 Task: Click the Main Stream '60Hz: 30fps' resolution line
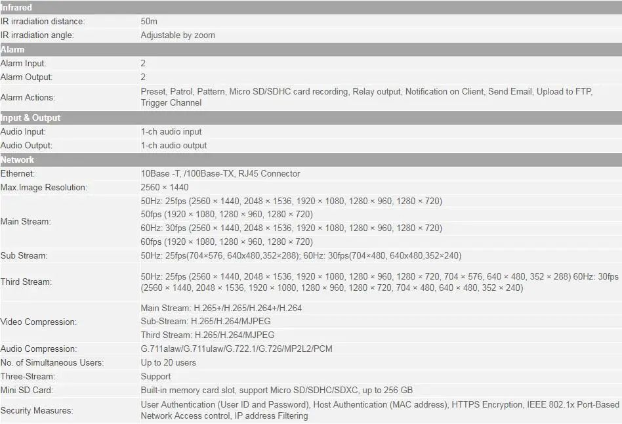[x=291, y=228]
